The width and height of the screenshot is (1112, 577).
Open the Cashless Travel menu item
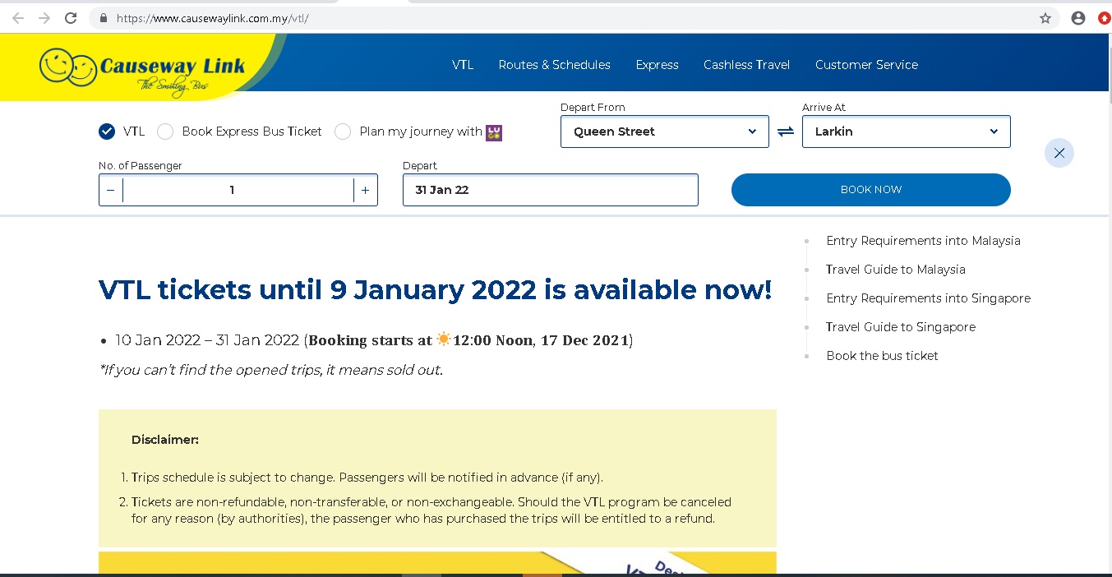(x=746, y=65)
